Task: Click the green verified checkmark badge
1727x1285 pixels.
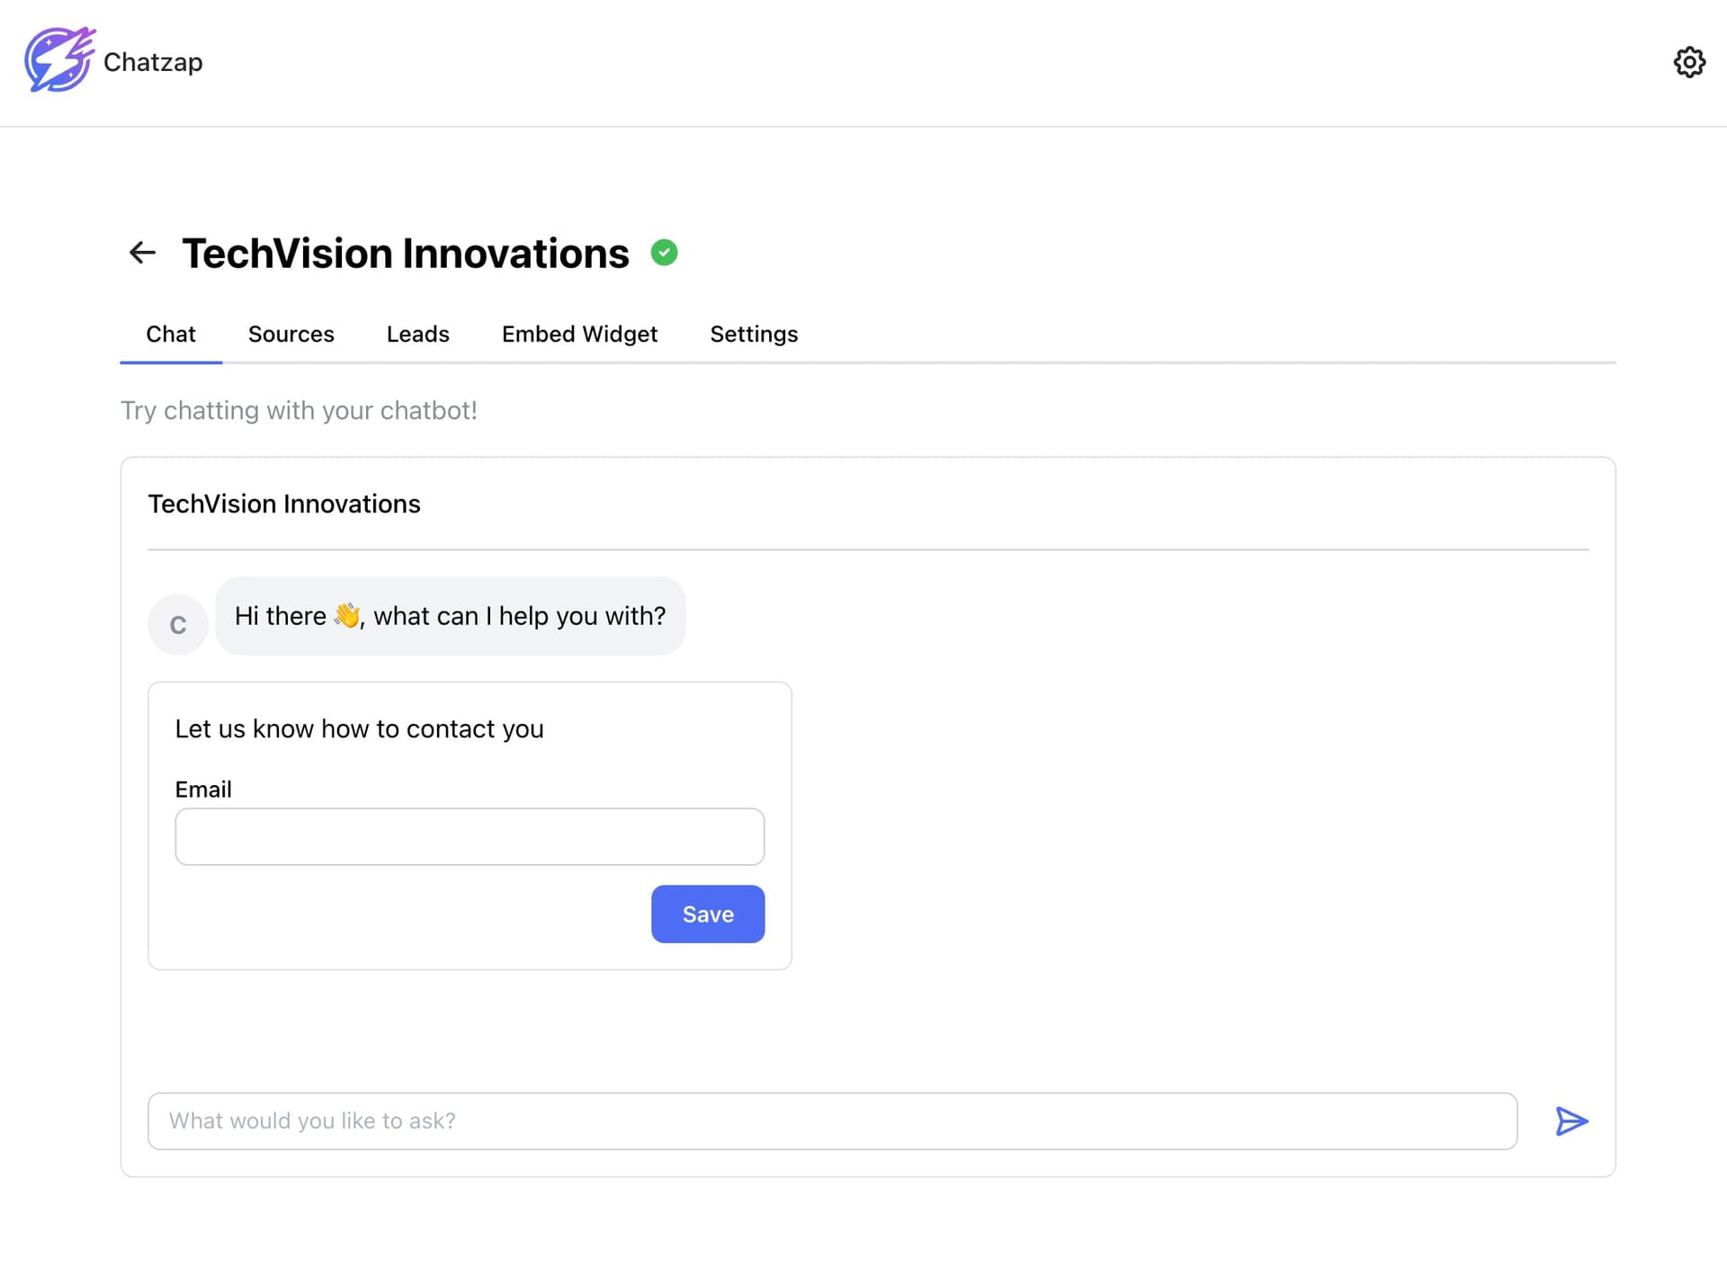Action: pos(665,251)
